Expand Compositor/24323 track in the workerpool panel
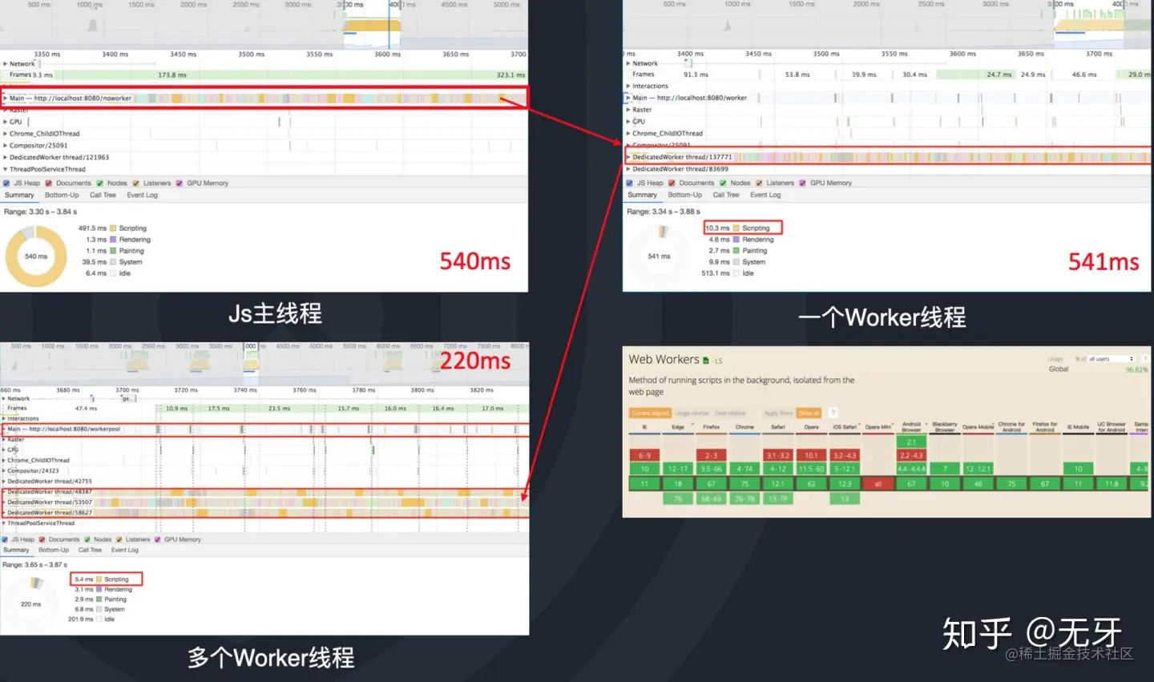 click(x=4, y=471)
